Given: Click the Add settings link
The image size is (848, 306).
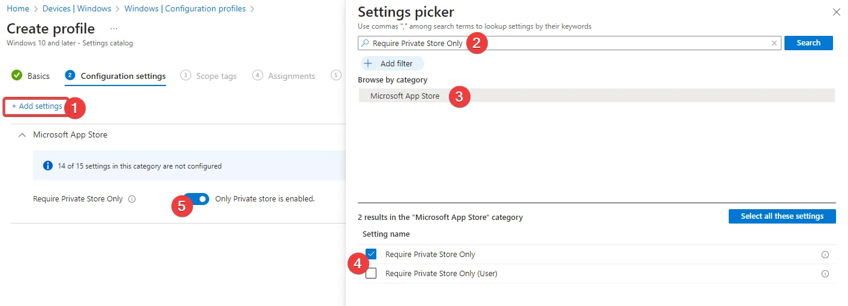Looking at the screenshot, I should 37,106.
